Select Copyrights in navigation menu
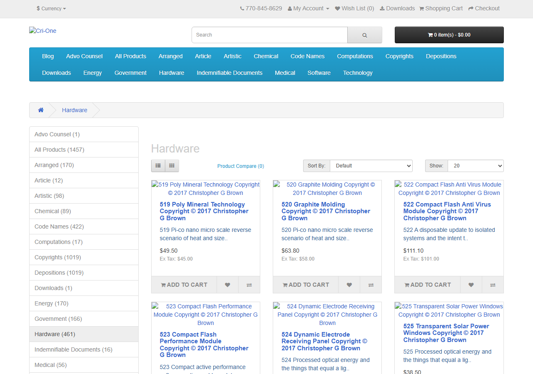This screenshot has width=533, height=374. [399, 56]
